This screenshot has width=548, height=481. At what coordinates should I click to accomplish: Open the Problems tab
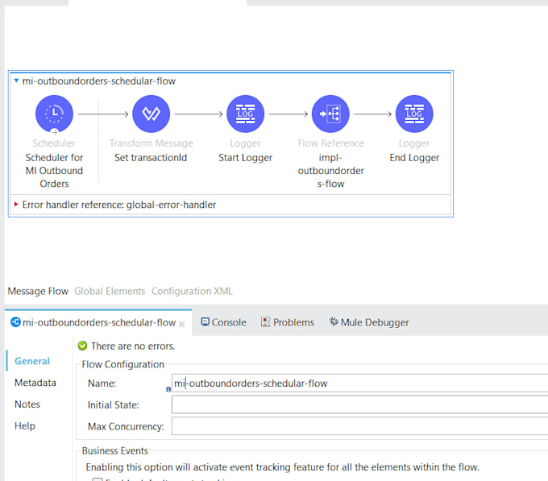287,322
